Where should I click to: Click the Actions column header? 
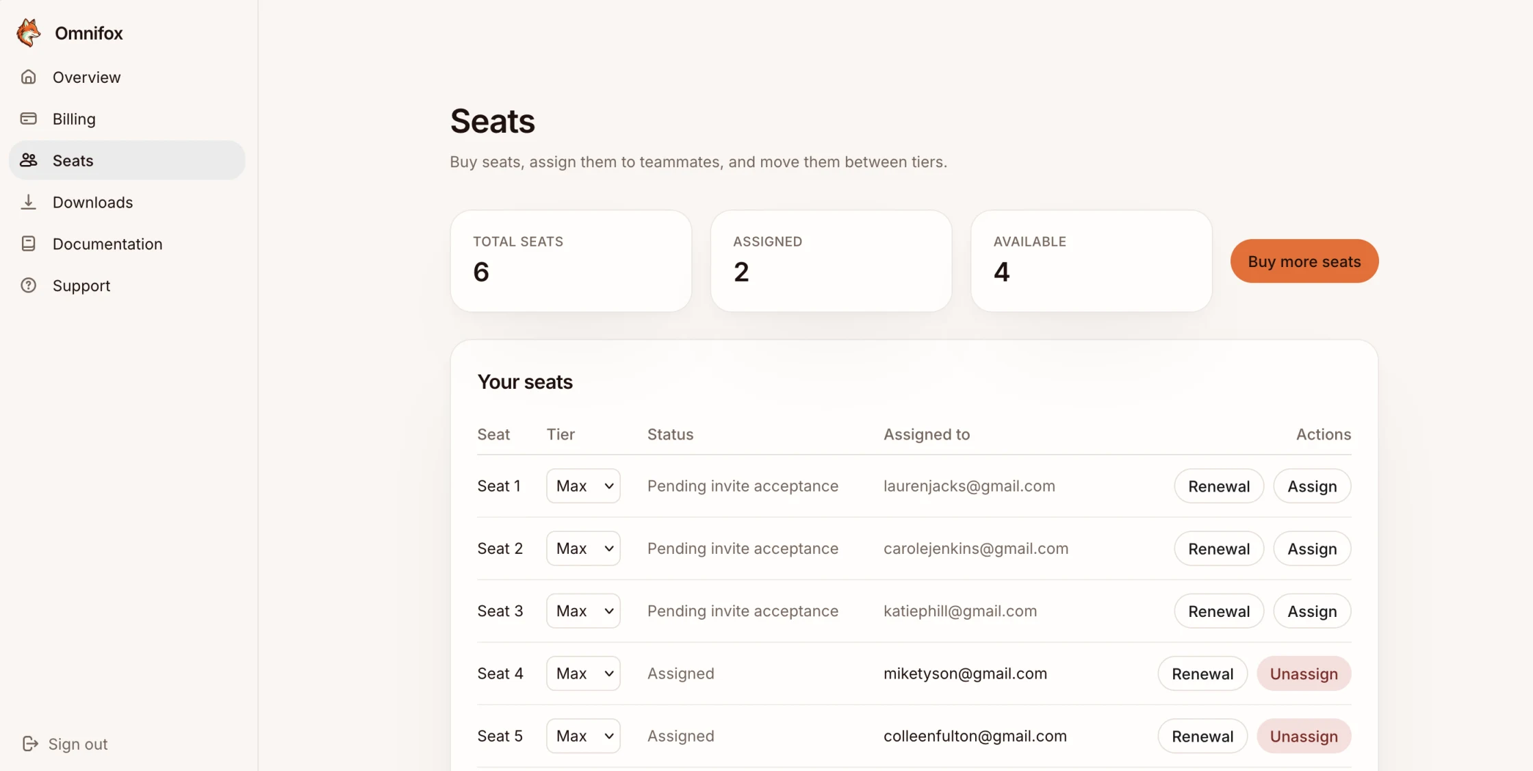pyautogui.click(x=1324, y=434)
